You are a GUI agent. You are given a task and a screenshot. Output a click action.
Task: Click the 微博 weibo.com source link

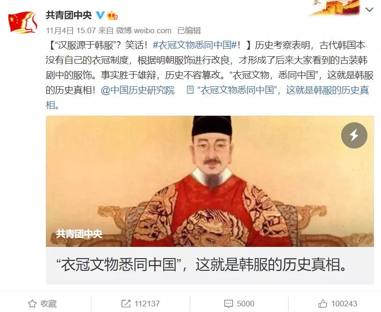(143, 30)
